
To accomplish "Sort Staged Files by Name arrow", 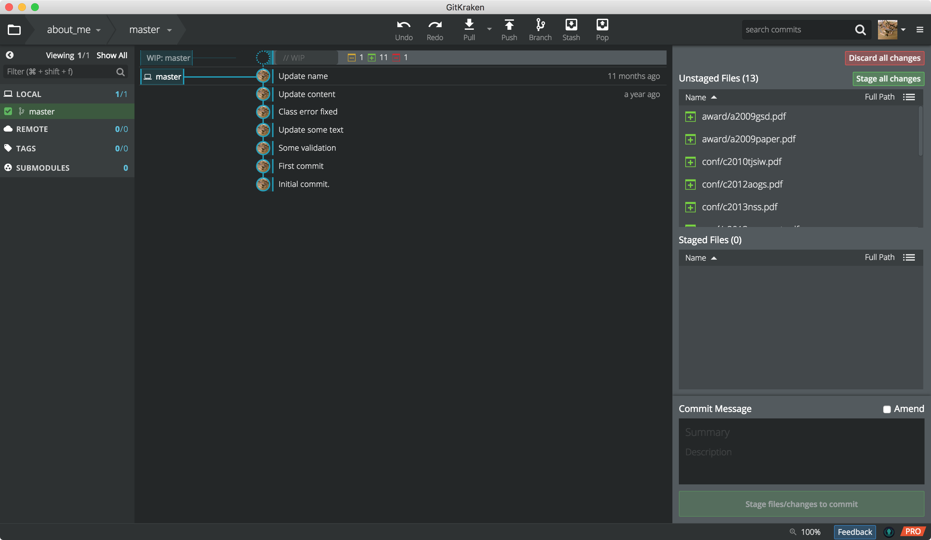I will (x=714, y=258).
